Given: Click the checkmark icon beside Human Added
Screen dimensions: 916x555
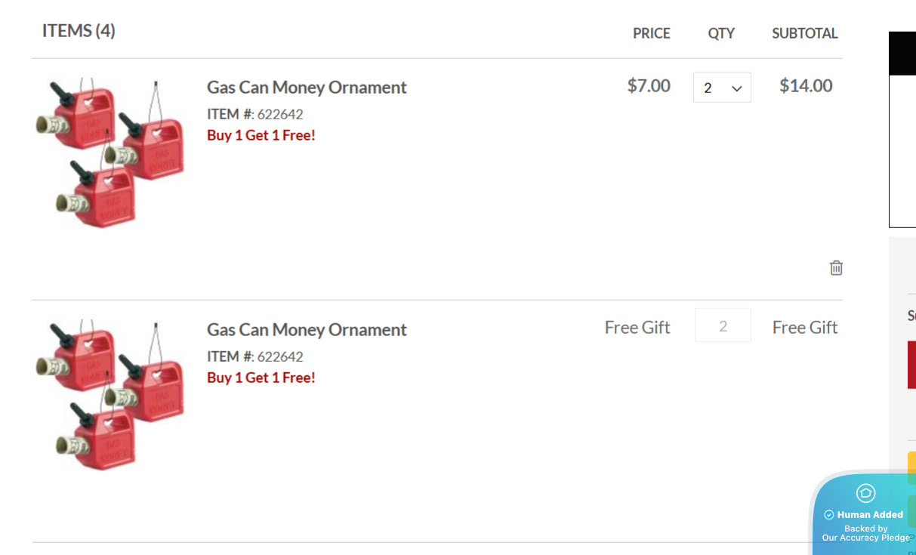Looking at the screenshot, I should [x=828, y=515].
